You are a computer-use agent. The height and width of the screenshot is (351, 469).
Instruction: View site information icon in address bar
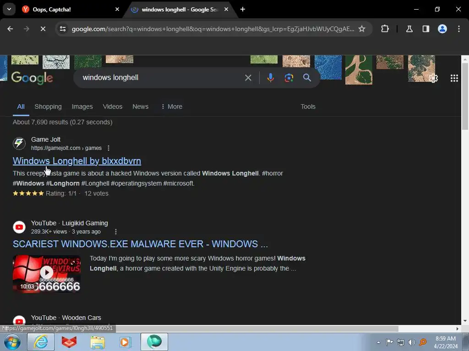tap(63, 29)
